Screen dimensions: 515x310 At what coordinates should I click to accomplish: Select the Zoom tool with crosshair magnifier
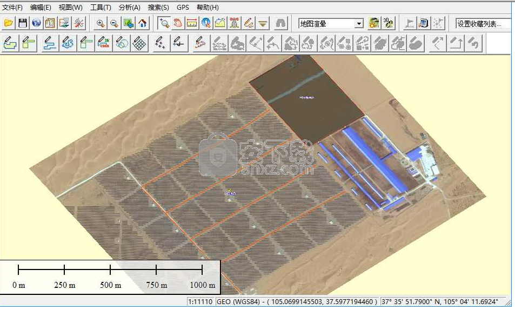[164, 23]
